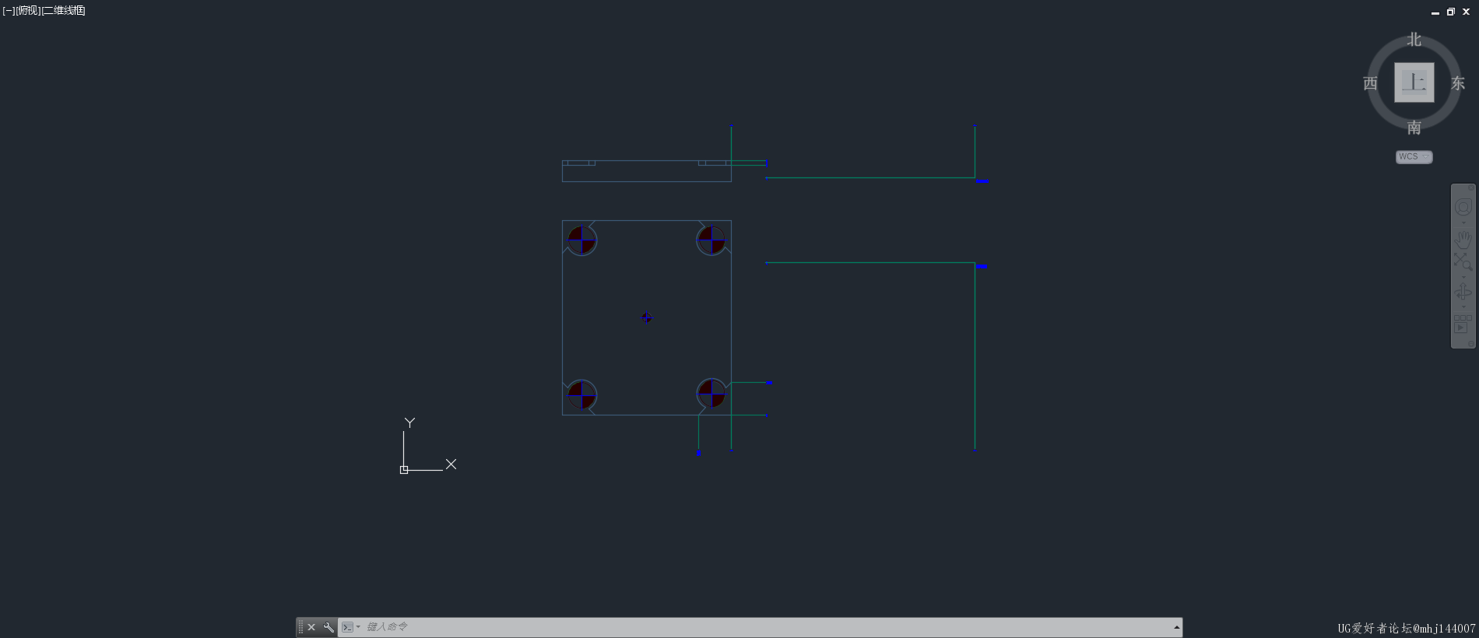Click the command line grip handle
The image size is (1479, 638).
point(300,627)
